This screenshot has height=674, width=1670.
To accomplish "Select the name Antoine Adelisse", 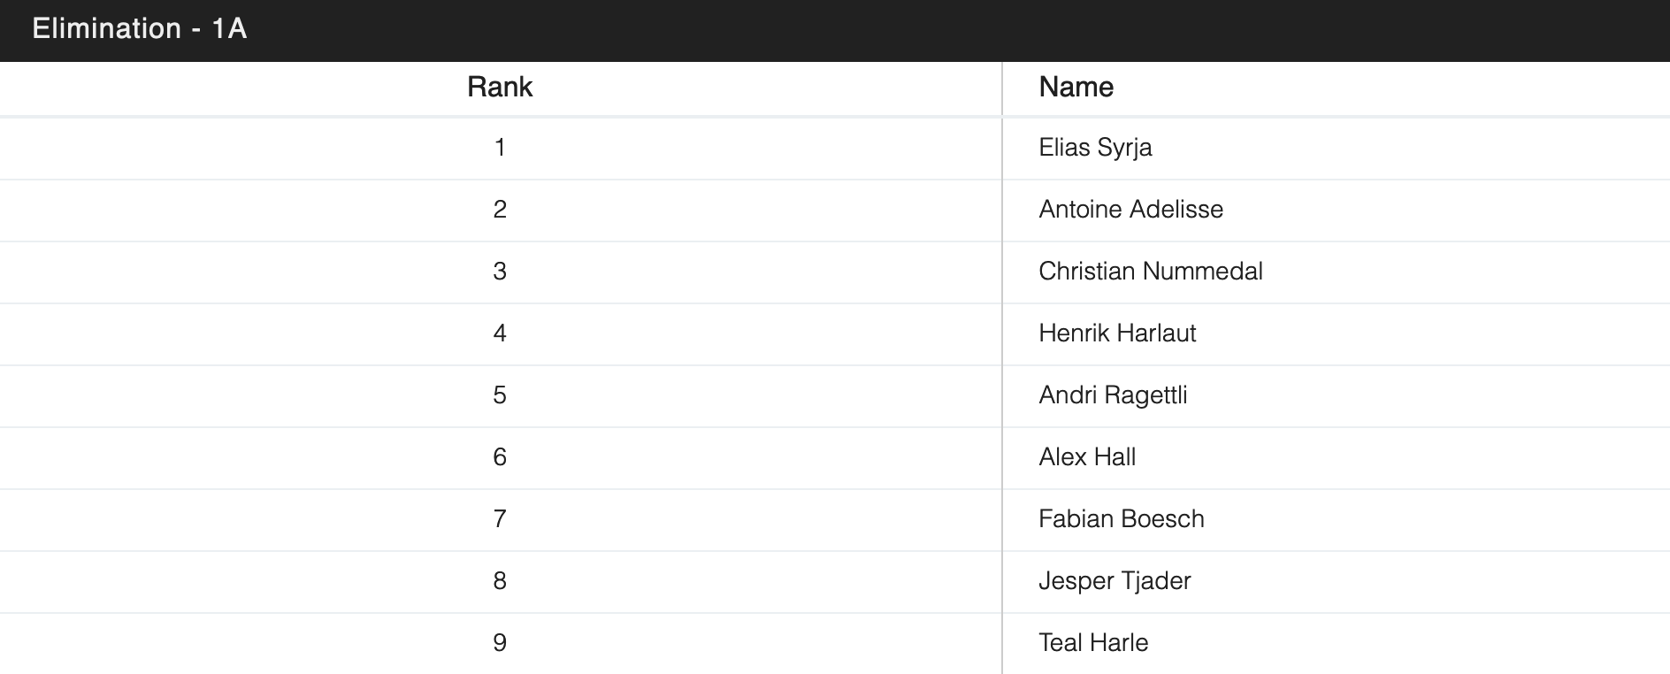I will pyautogui.click(x=1130, y=210).
